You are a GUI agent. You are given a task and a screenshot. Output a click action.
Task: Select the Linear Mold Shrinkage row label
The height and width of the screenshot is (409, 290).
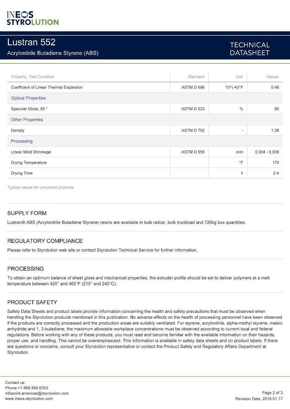coord(31,152)
